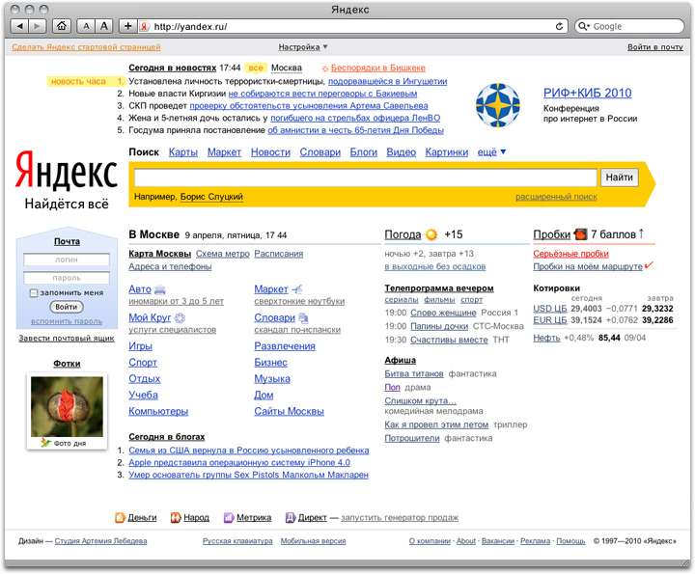
Task: Click the sun weather icon next to Погода
Action: click(431, 234)
